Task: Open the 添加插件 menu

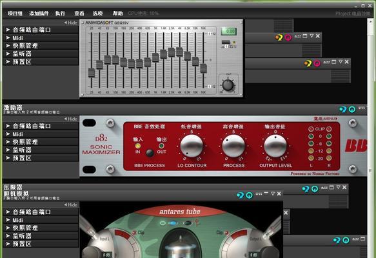Action: 39,14
